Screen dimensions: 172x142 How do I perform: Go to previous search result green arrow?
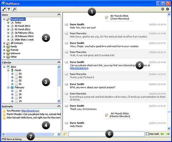(162, 134)
